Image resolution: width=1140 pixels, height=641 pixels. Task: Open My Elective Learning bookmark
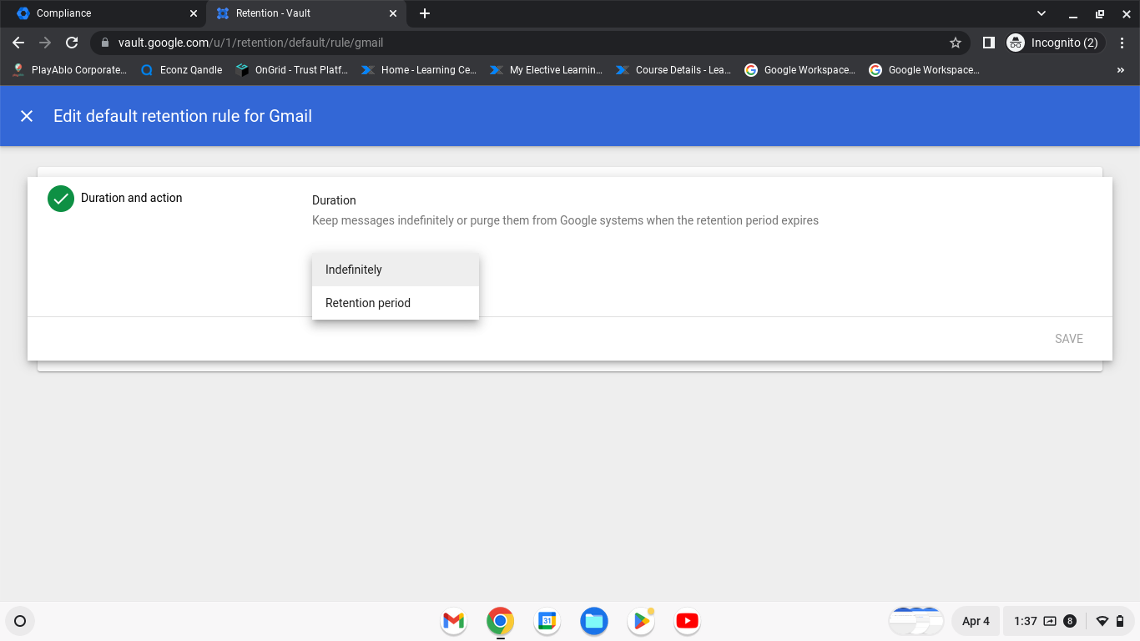(547, 70)
